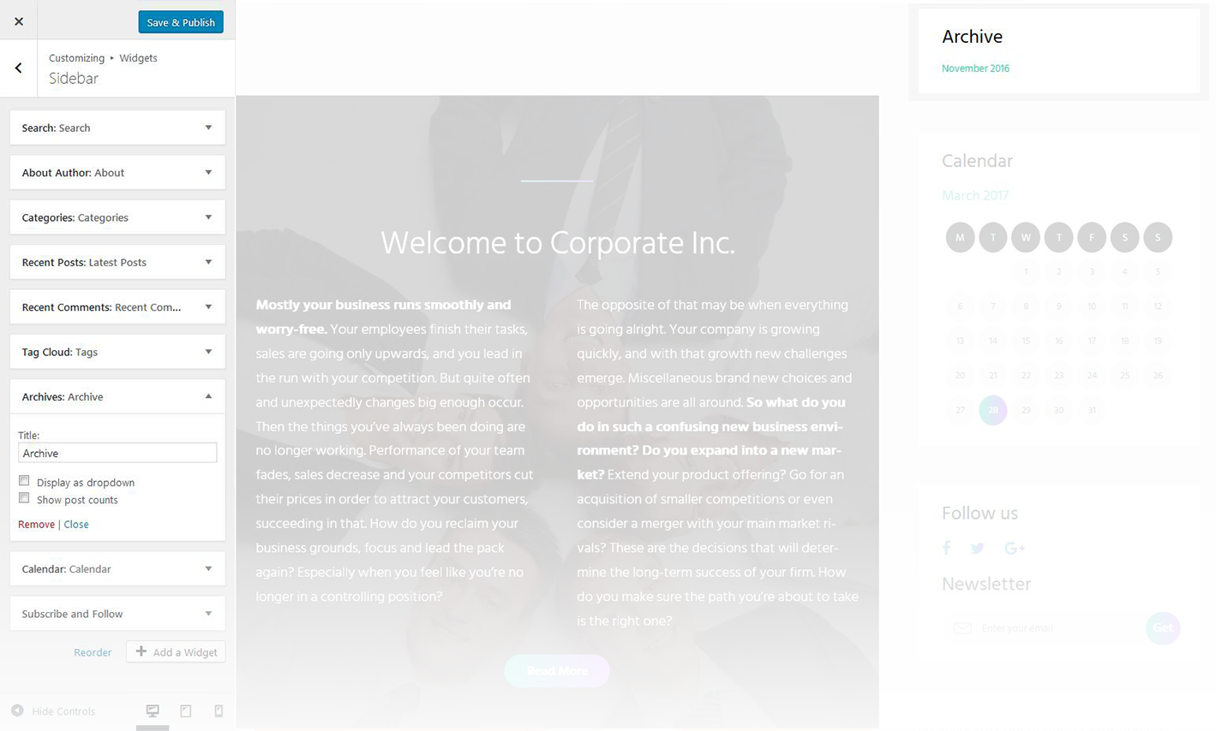Open the Google Plus icon under Follow us
1216x731 pixels.
click(1015, 548)
